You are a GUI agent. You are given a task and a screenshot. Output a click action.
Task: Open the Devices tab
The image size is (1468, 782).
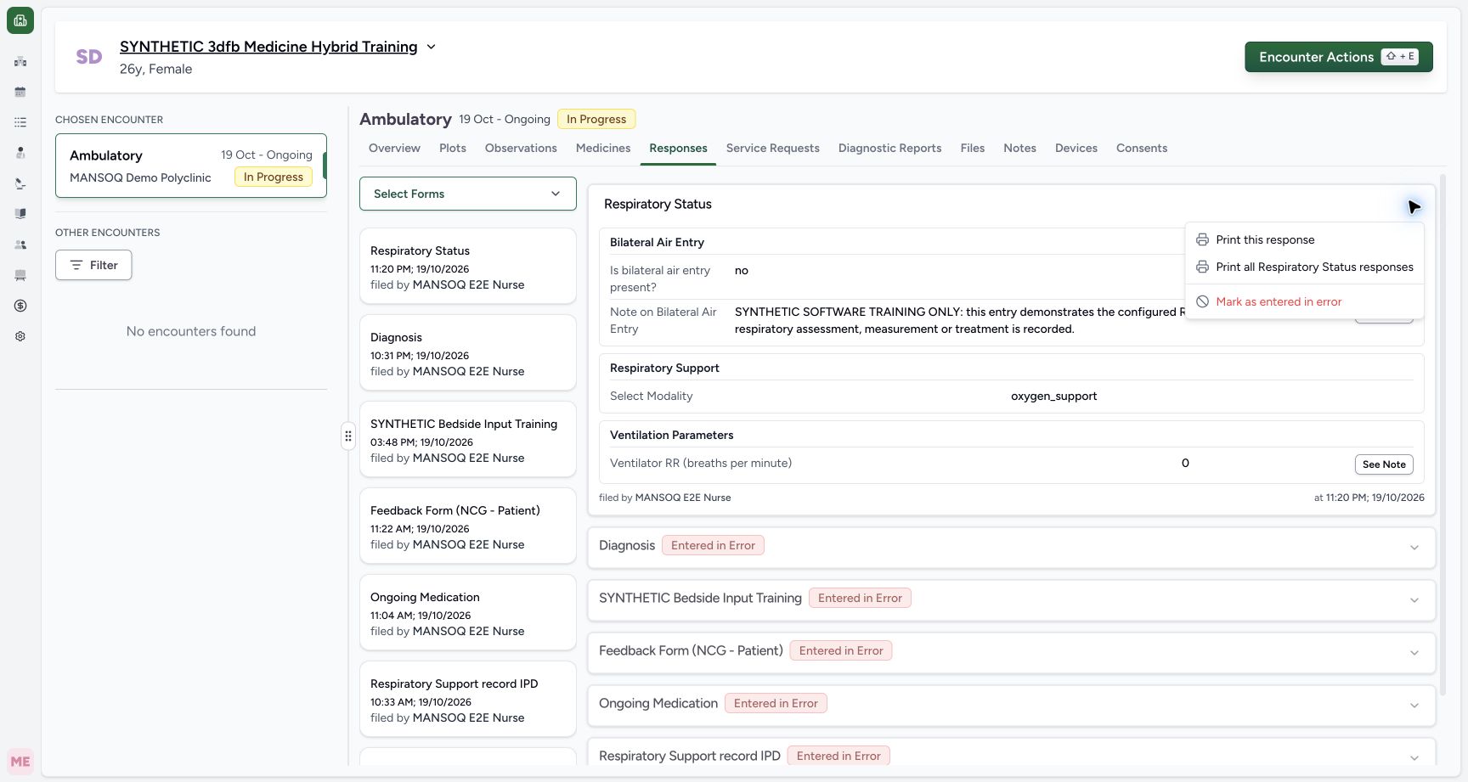coord(1076,148)
